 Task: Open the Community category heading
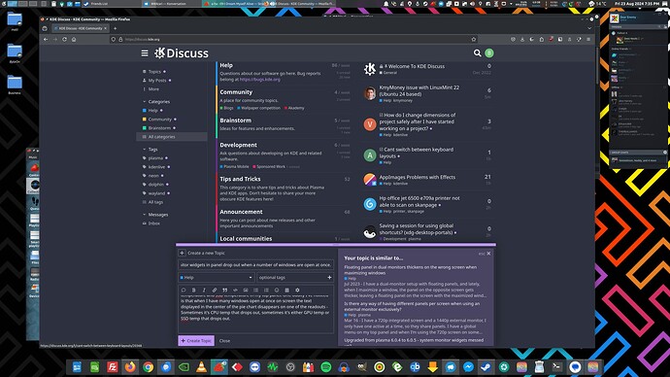pyautogui.click(x=236, y=92)
